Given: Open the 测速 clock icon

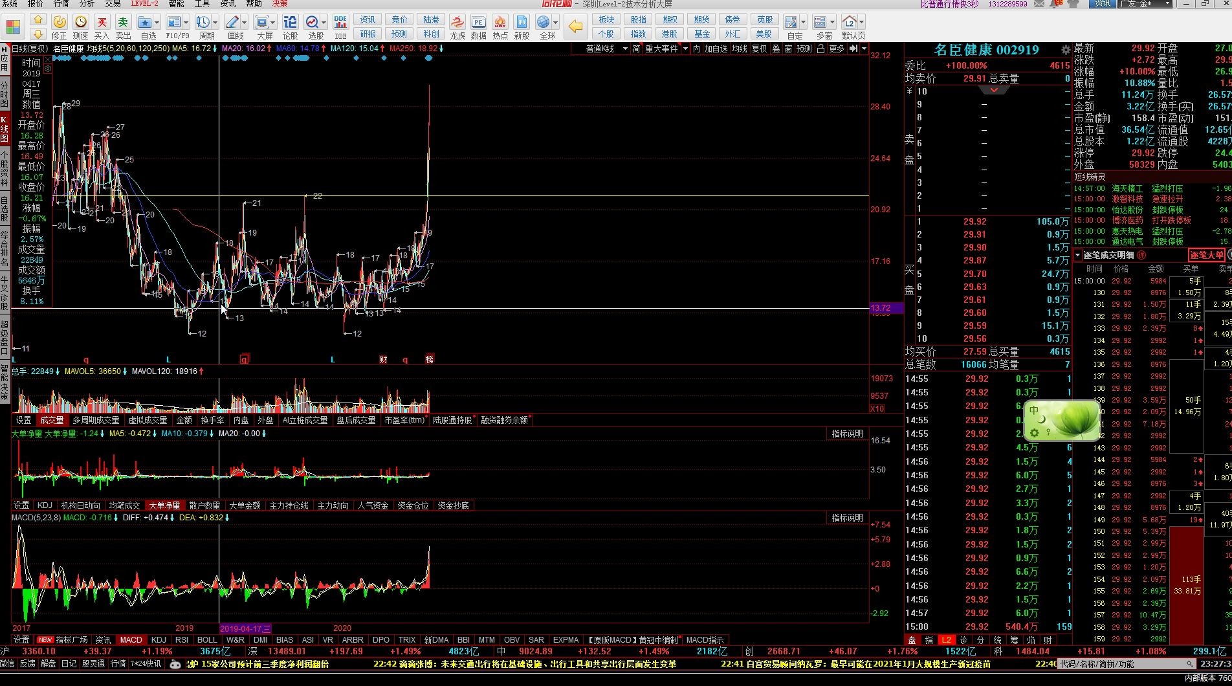Looking at the screenshot, I should coord(80,22).
